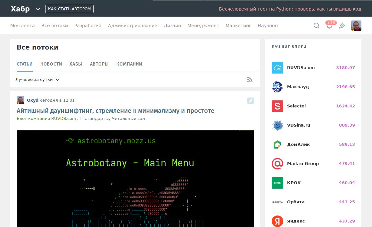Switch to the КОМПАНИИ tab

[129, 64]
